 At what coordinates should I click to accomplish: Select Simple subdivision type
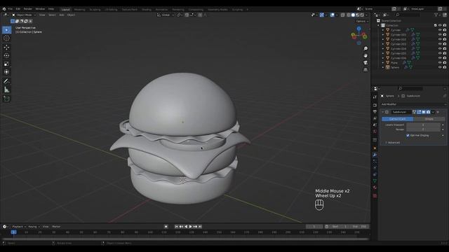tap(429, 119)
